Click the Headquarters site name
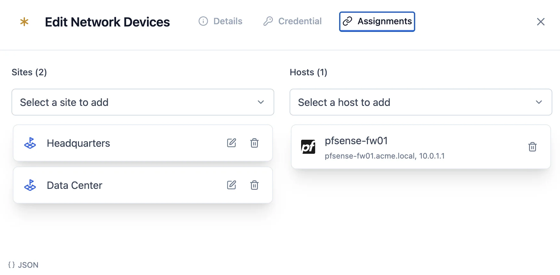Screen dimensions: 560x275 coord(78,143)
